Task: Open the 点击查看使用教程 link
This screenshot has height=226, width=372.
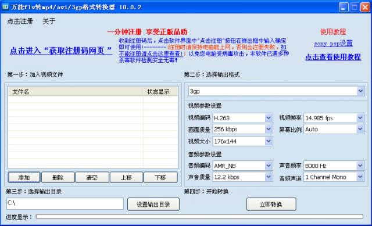Action: [333, 57]
